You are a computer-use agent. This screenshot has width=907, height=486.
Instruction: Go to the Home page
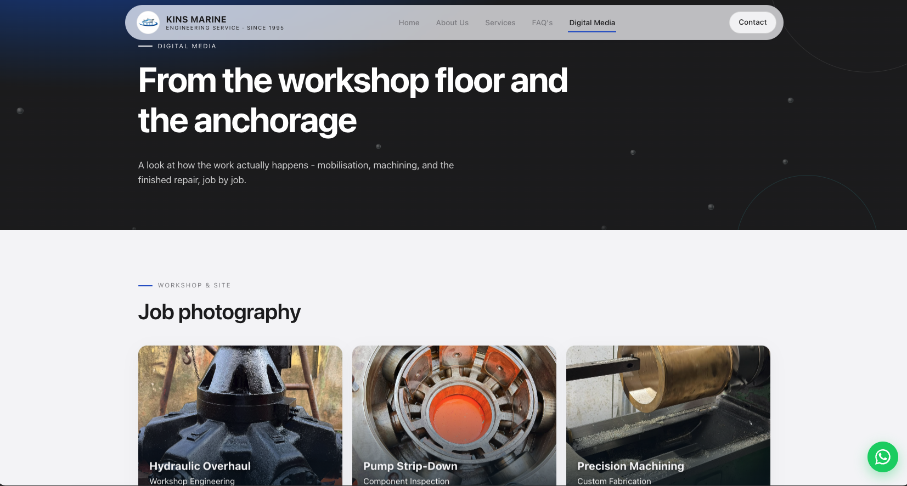point(409,22)
